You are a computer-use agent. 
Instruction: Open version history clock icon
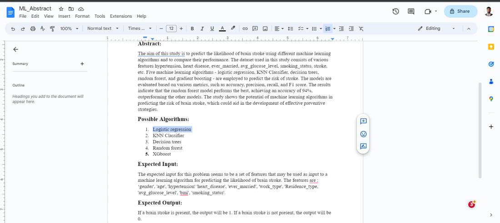pos(396,11)
